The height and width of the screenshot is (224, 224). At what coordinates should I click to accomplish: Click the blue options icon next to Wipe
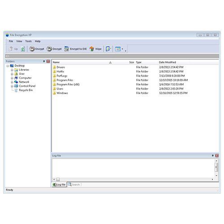pos(108,49)
